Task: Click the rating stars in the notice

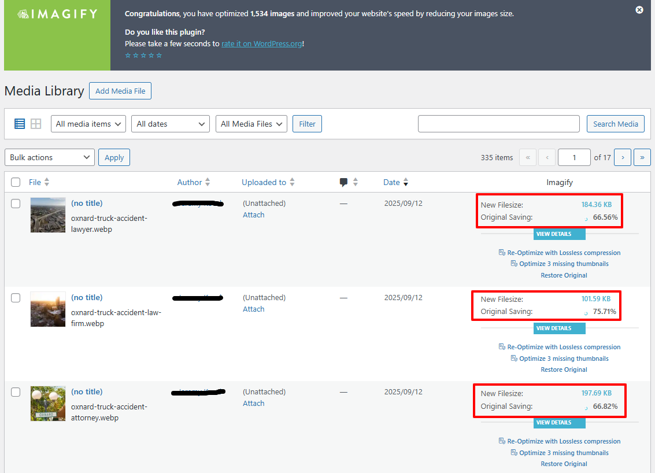Action: 143,55
